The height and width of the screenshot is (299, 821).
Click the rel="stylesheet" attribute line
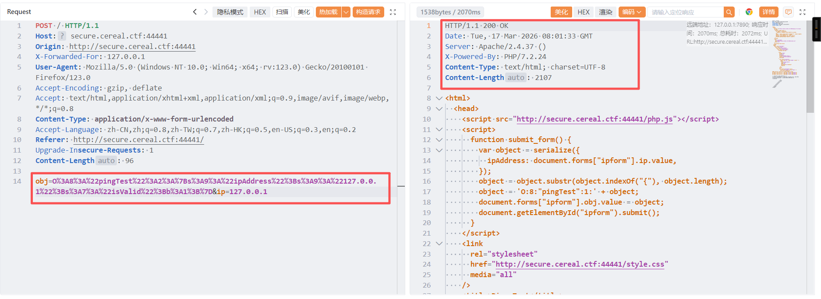pos(504,254)
